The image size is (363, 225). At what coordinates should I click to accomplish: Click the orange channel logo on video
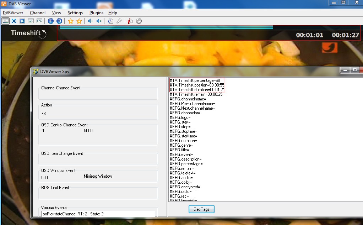pyautogui.click(x=329, y=48)
